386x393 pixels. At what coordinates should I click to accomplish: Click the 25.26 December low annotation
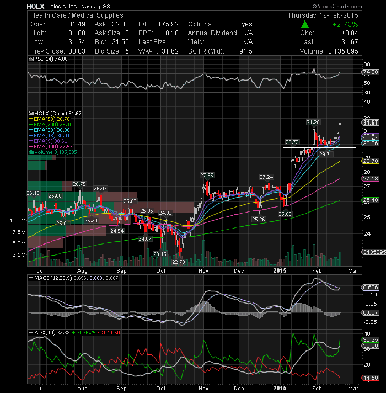point(258,219)
